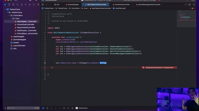This screenshot has height=111, width=199.
Task: Open the Breakpoint navigator
Action: (34, 5)
